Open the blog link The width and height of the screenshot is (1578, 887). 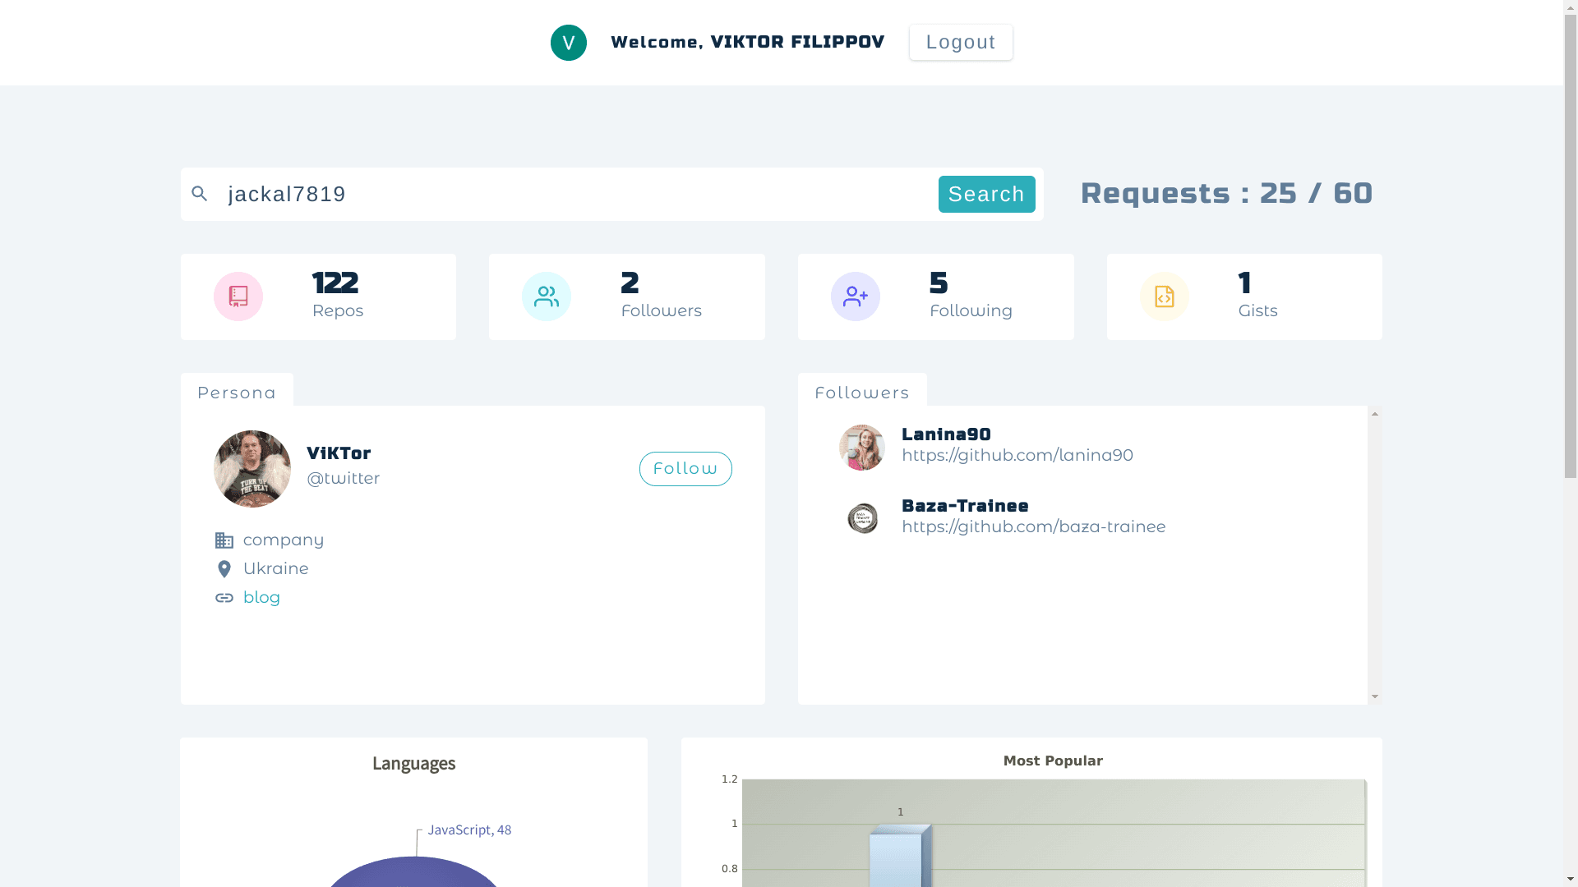tap(261, 598)
